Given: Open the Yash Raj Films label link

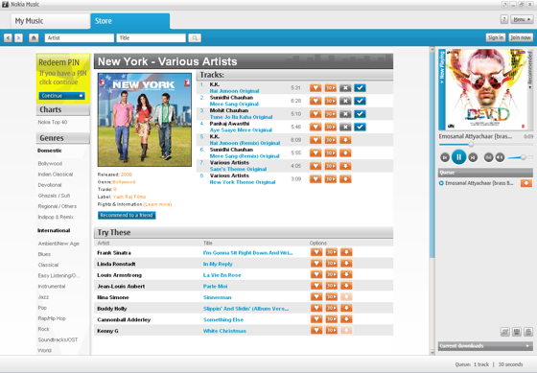Looking at the screenshot, I should point(129,197).
